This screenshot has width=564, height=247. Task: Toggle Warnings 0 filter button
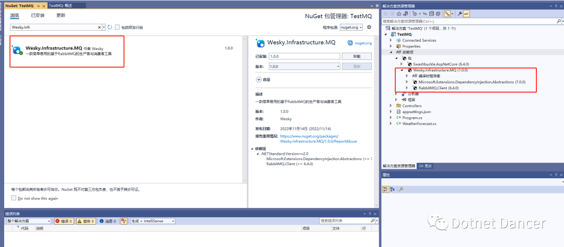click(86, 221)
